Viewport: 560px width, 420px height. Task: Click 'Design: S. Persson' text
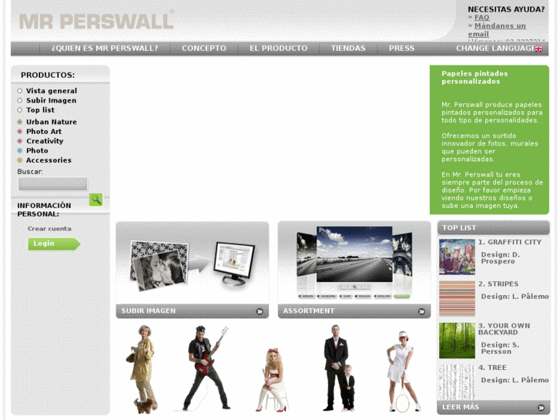pos(500,348)
